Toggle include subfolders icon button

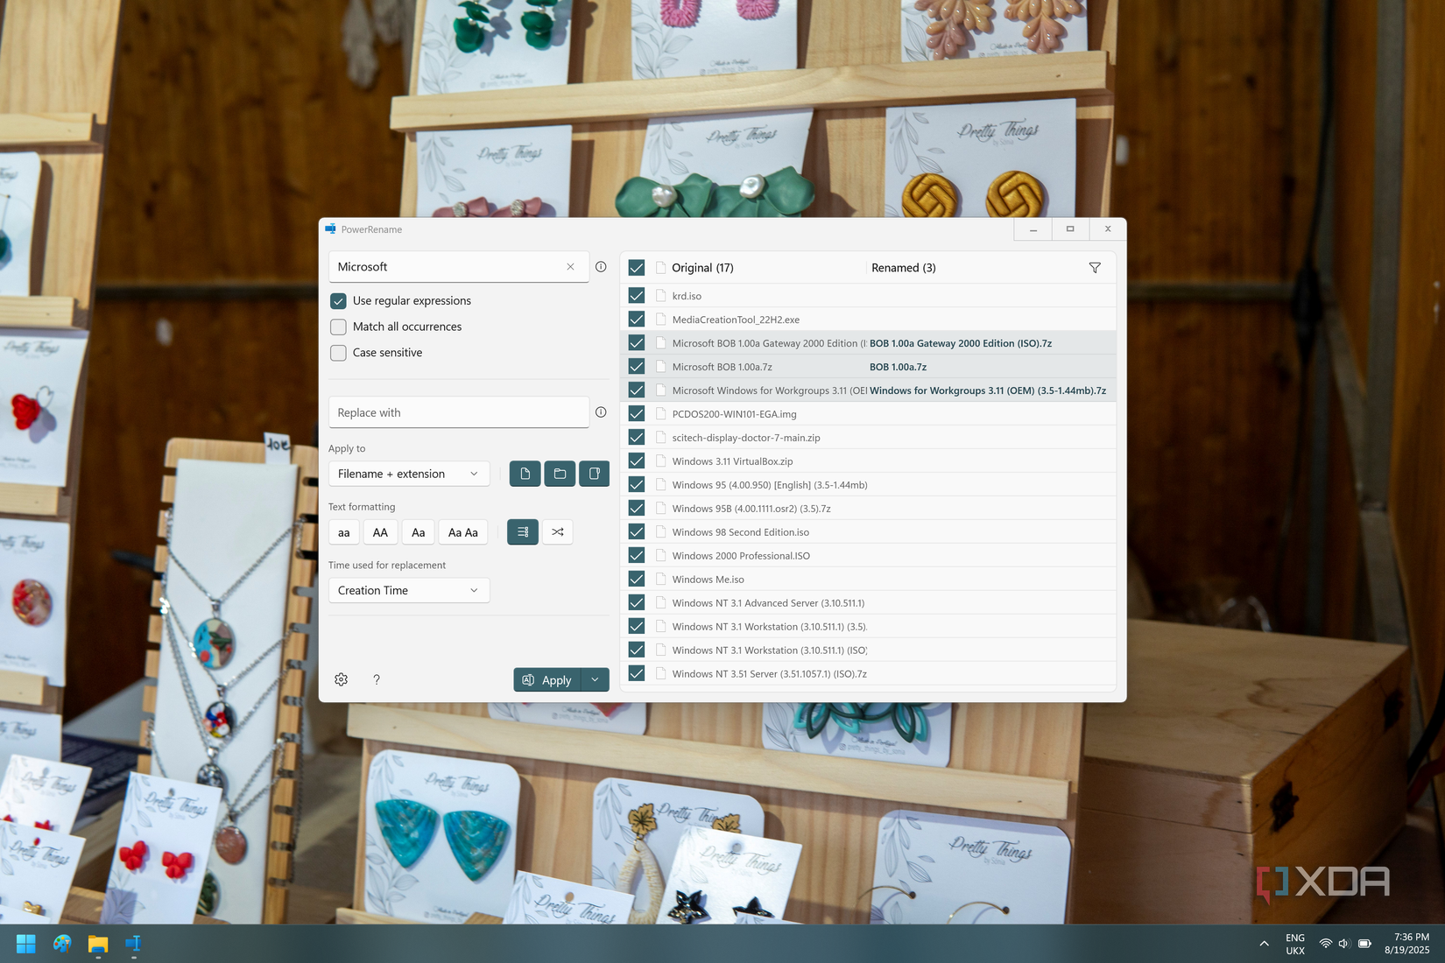pyautogui.click(x=595, y=474)
